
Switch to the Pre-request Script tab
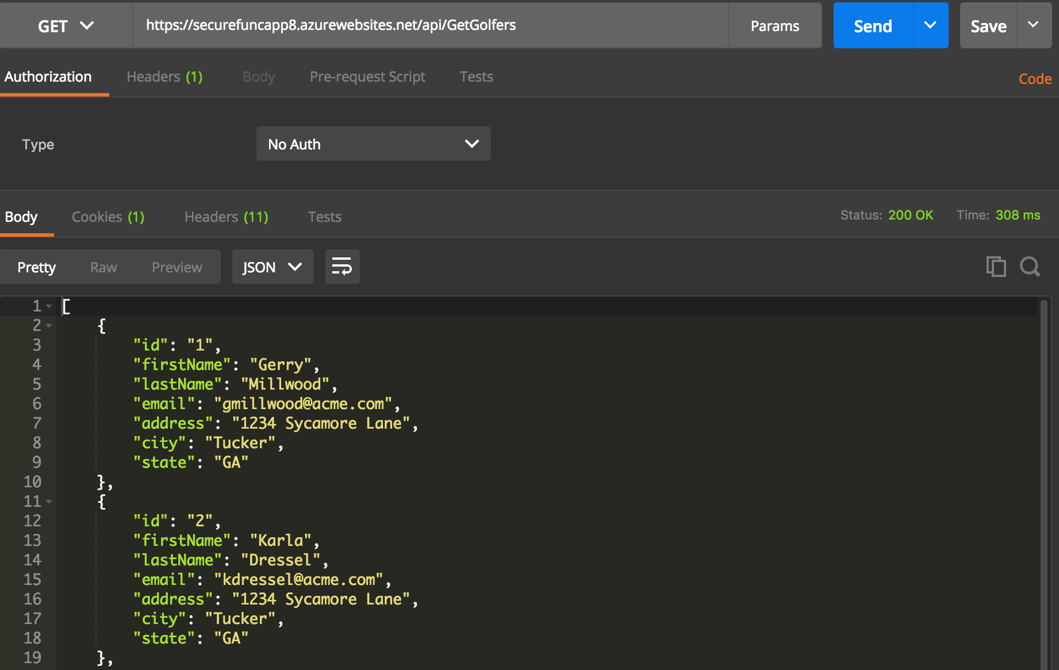pyautogui.click(x=367, y=76)
